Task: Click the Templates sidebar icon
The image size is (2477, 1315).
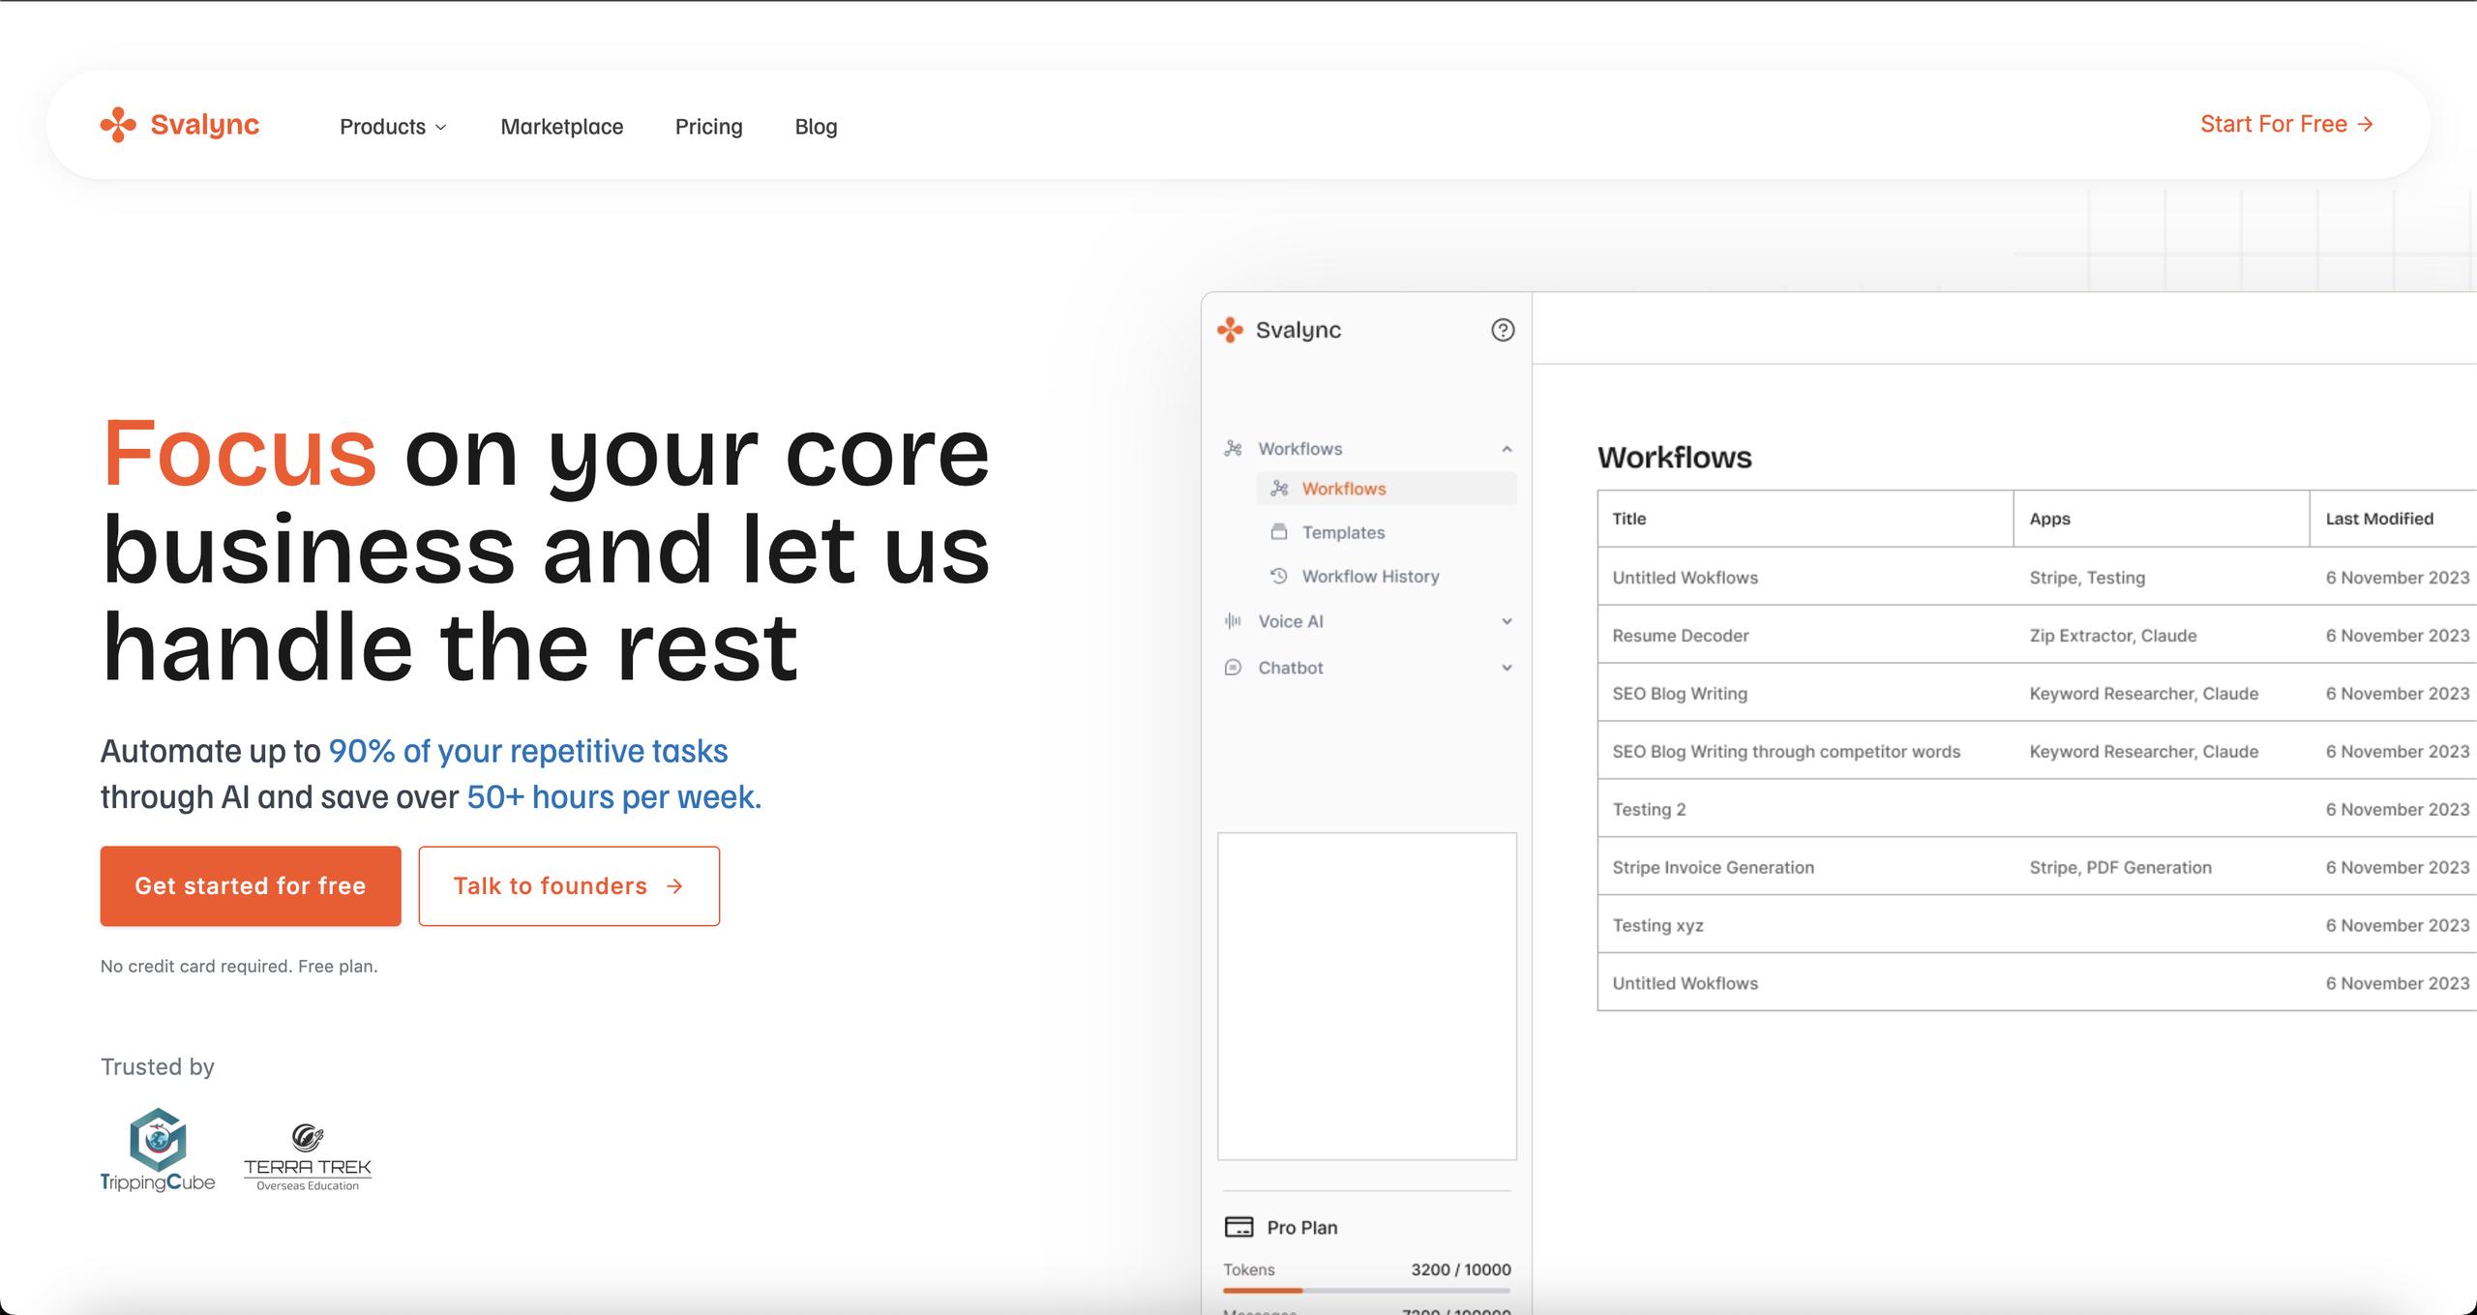Action: (x=1279, y=532)
